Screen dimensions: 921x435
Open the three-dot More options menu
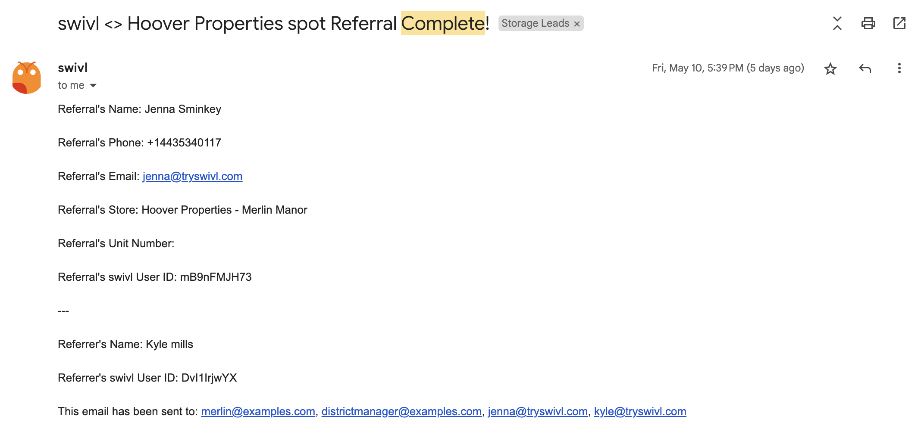coord(899,68)
